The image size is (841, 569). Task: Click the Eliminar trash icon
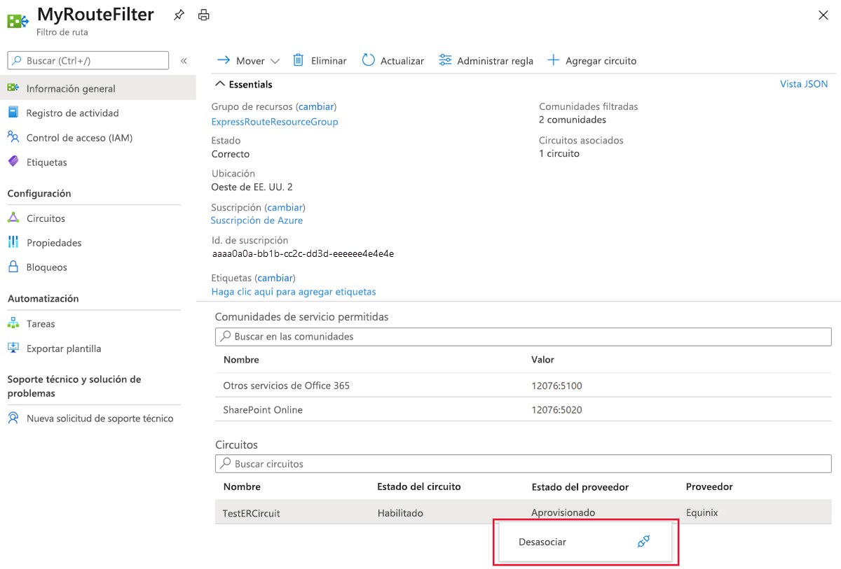pos(298,60)
